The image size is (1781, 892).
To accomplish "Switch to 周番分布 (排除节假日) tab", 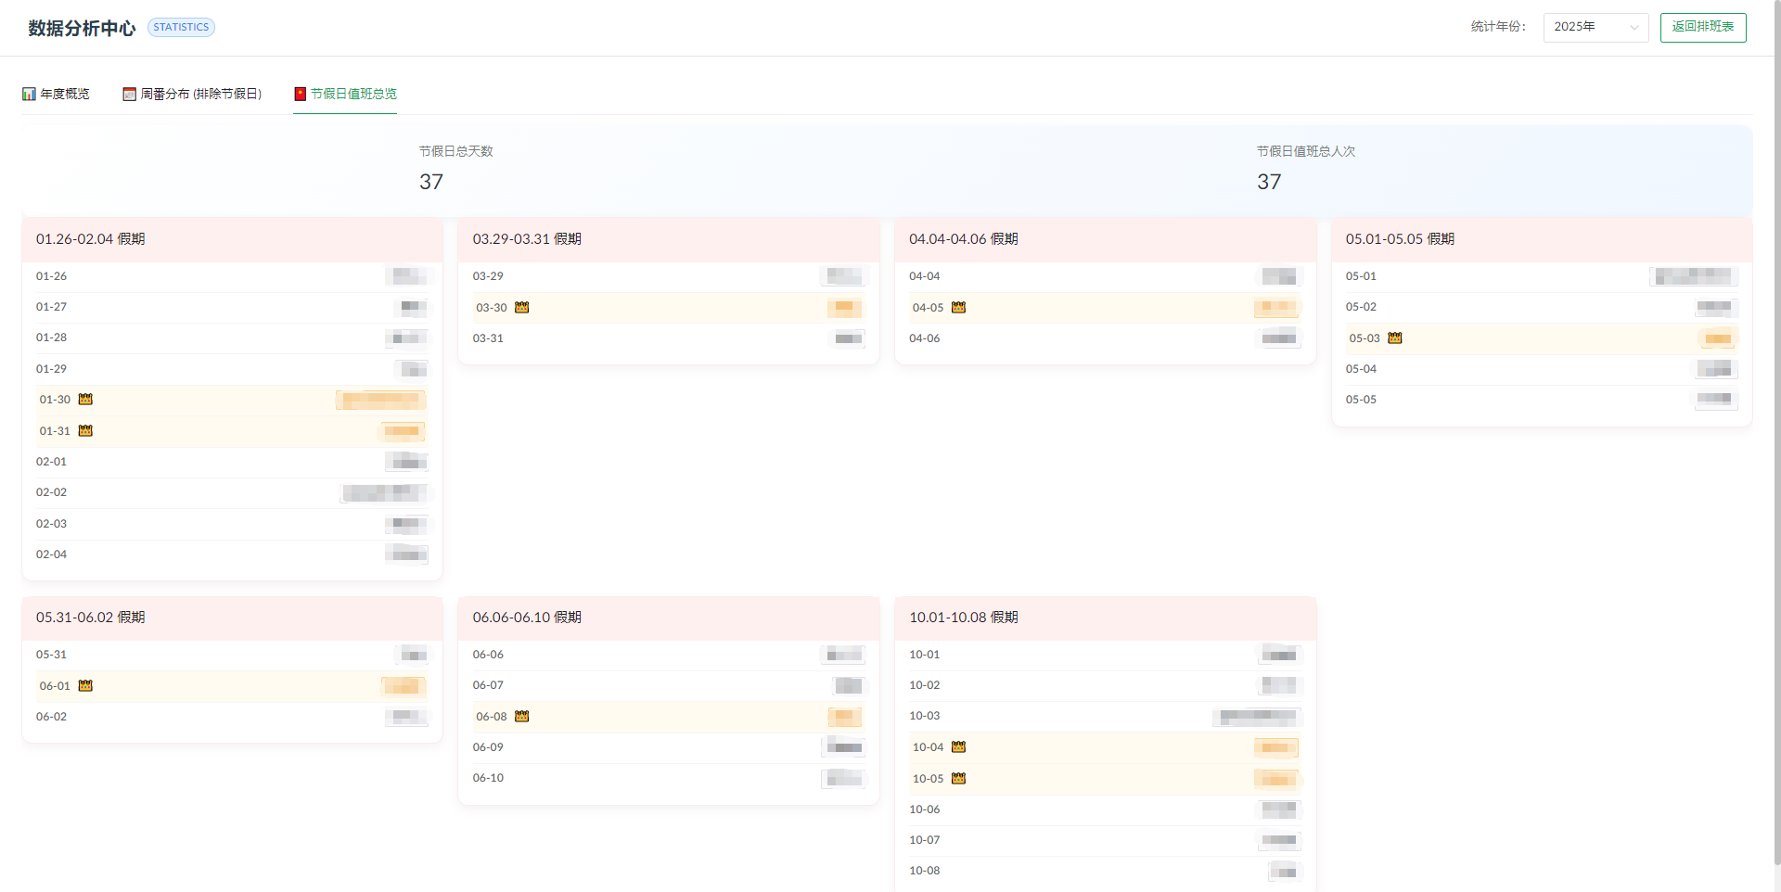I will [x=192, y=94].
